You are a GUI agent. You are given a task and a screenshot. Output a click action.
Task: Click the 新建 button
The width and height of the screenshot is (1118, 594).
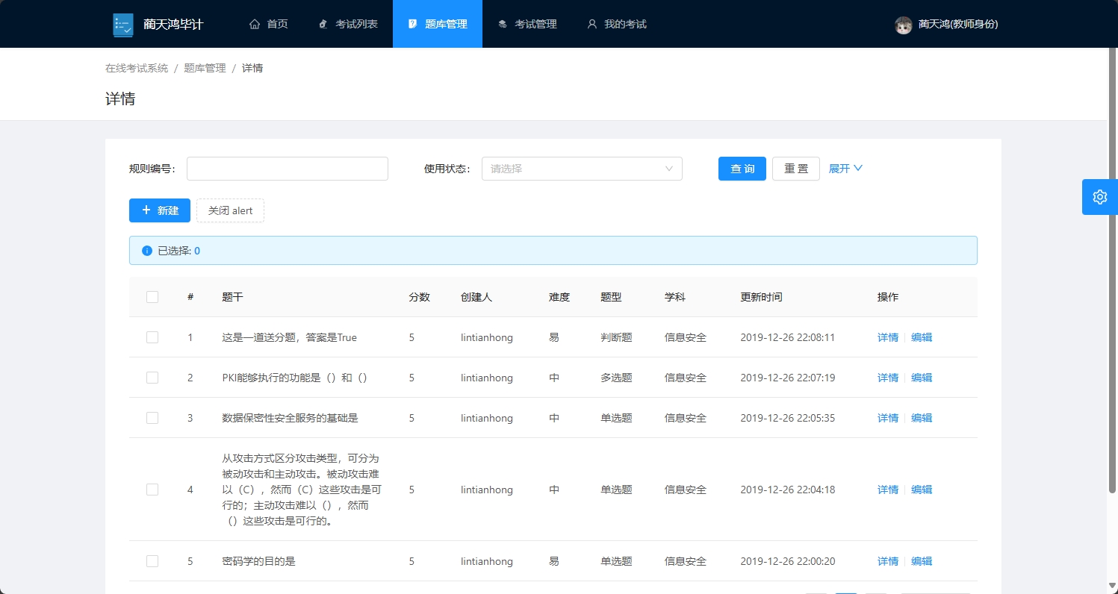[160, 210]
